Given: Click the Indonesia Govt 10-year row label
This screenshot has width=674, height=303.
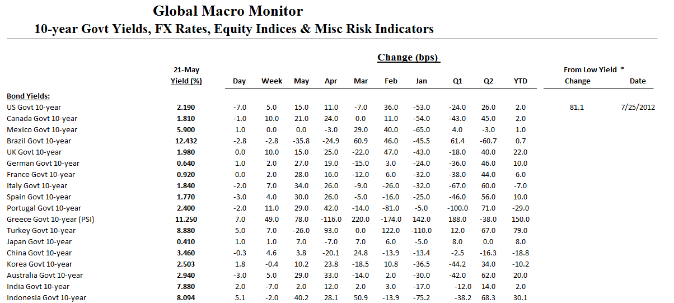Looking at the screenshot, I should tap(46, 297).
